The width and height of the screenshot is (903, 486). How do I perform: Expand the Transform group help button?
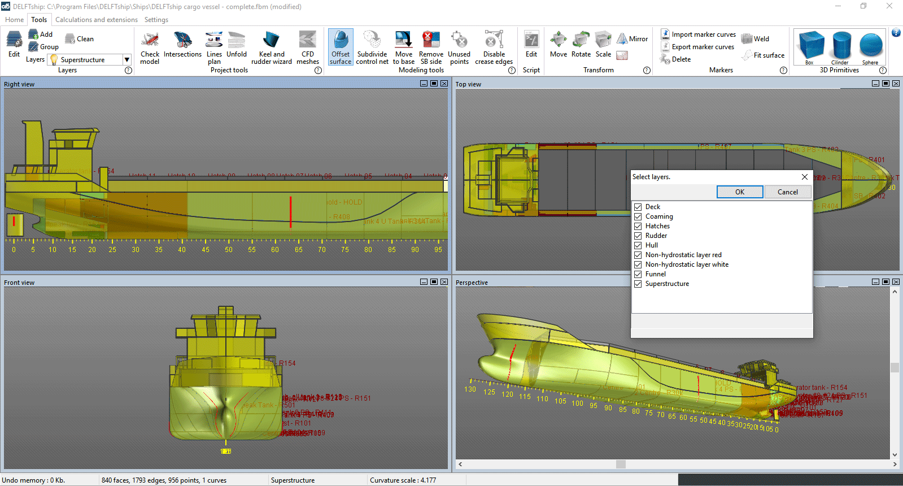coord(647,71)
